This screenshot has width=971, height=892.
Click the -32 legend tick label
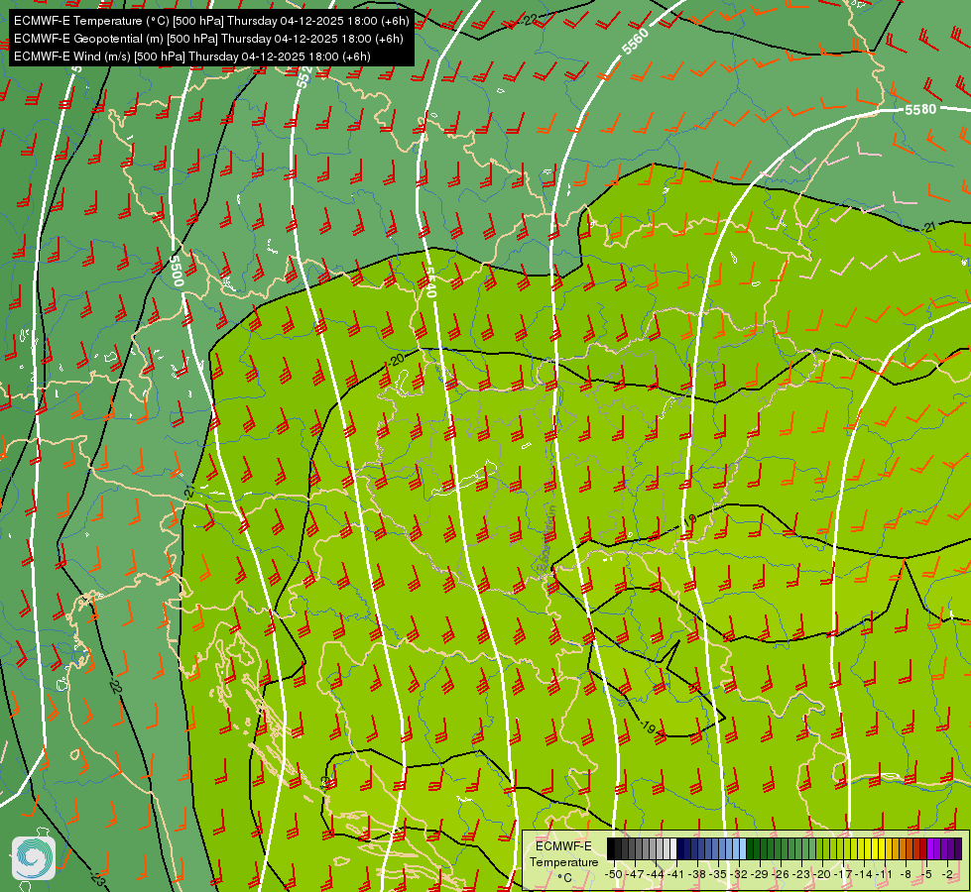pos(739,874)
